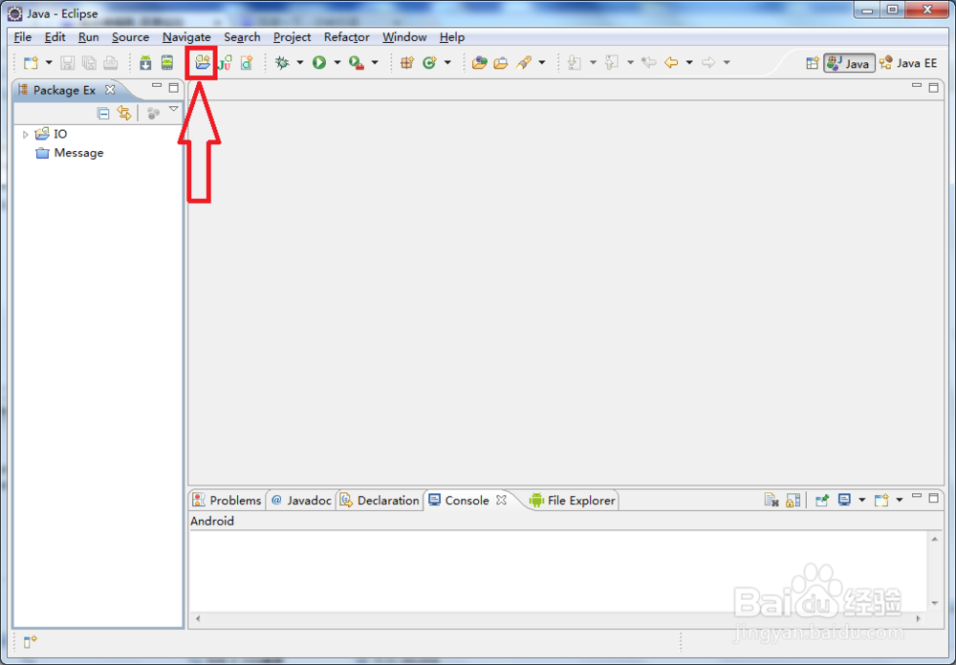
Task: Click the Print toolbar icon
Action: (x=110, y=62)
